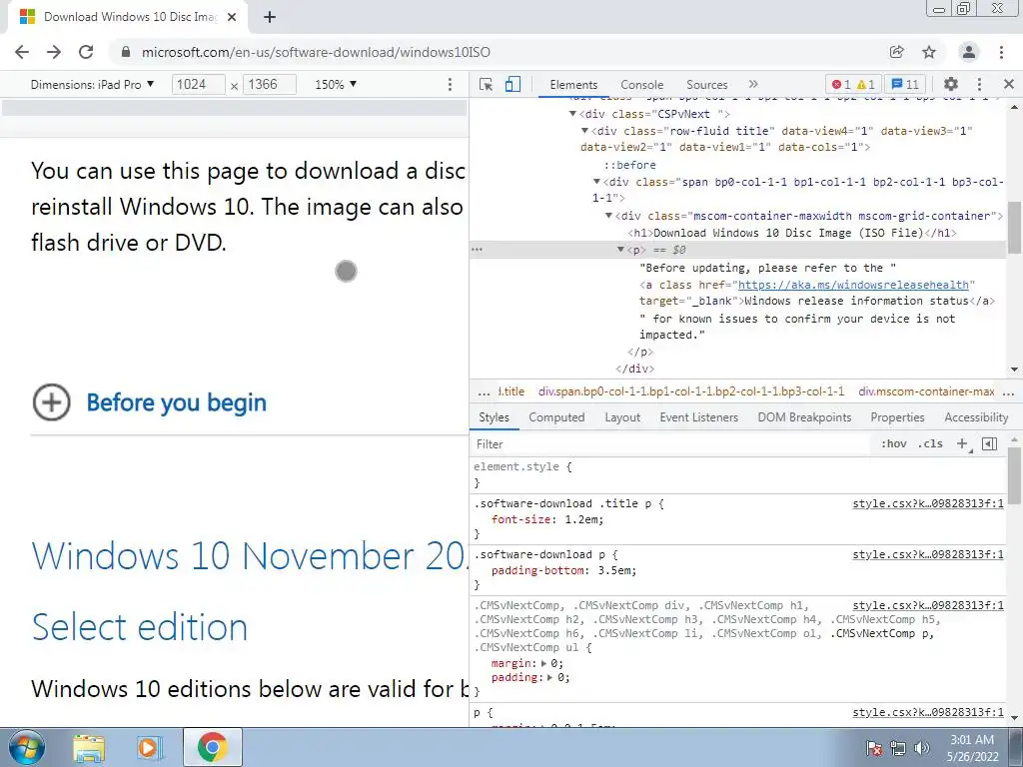The image size is (1023, 767).
Task: Click the yellow warning count badge
Action: (x=866, y=84)
